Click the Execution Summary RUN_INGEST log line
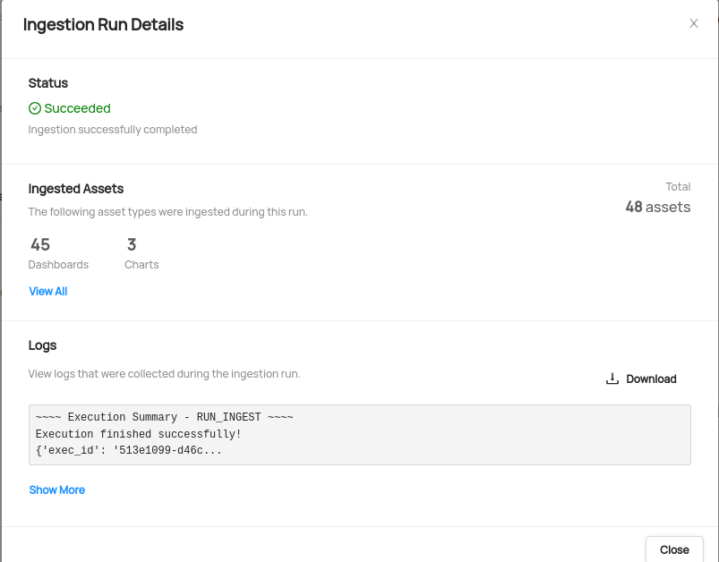 point(164,417)
